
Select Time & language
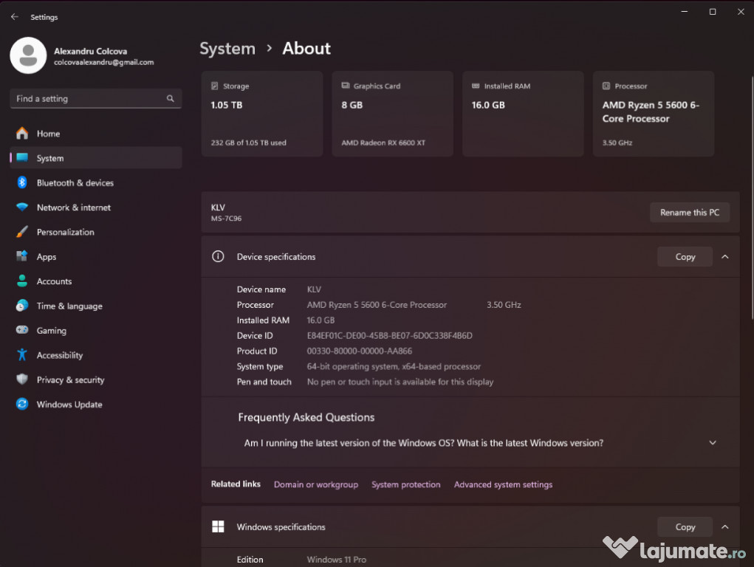tap(96, 306)
